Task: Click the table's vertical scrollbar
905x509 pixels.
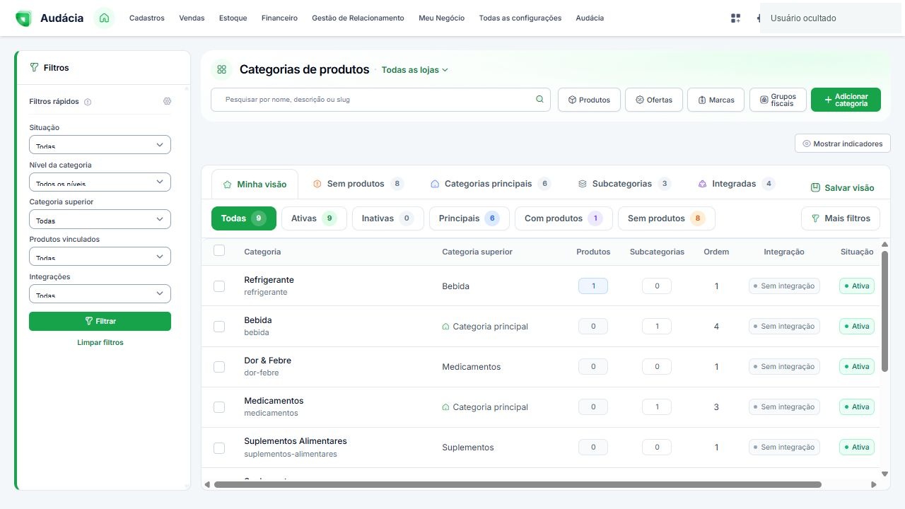Action: pos(884,311)
